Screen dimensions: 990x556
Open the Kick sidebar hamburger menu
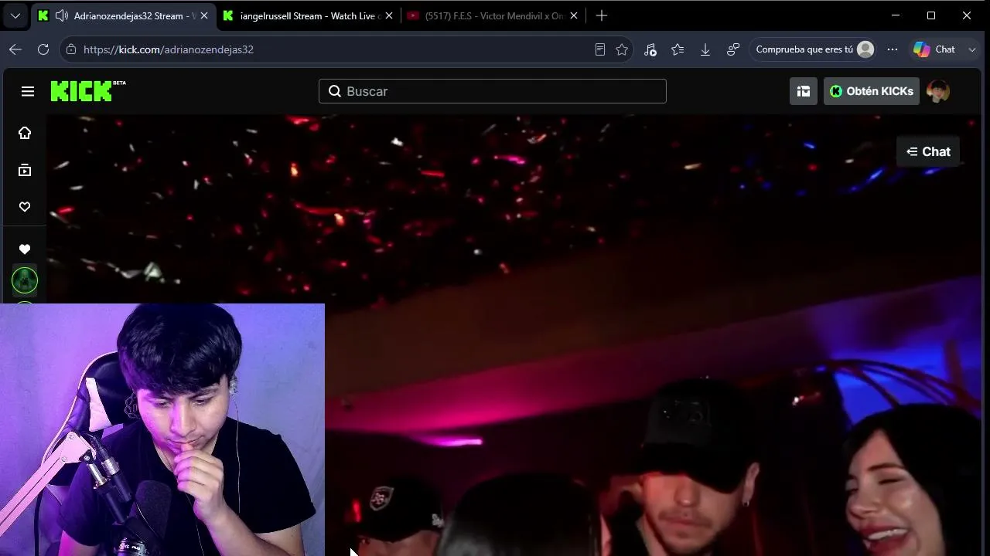(x=28, y=91)
